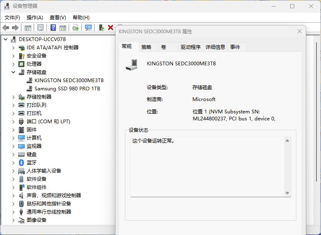
Task: Minimize the 设备管理器 window
Action: tap(274, 6)
